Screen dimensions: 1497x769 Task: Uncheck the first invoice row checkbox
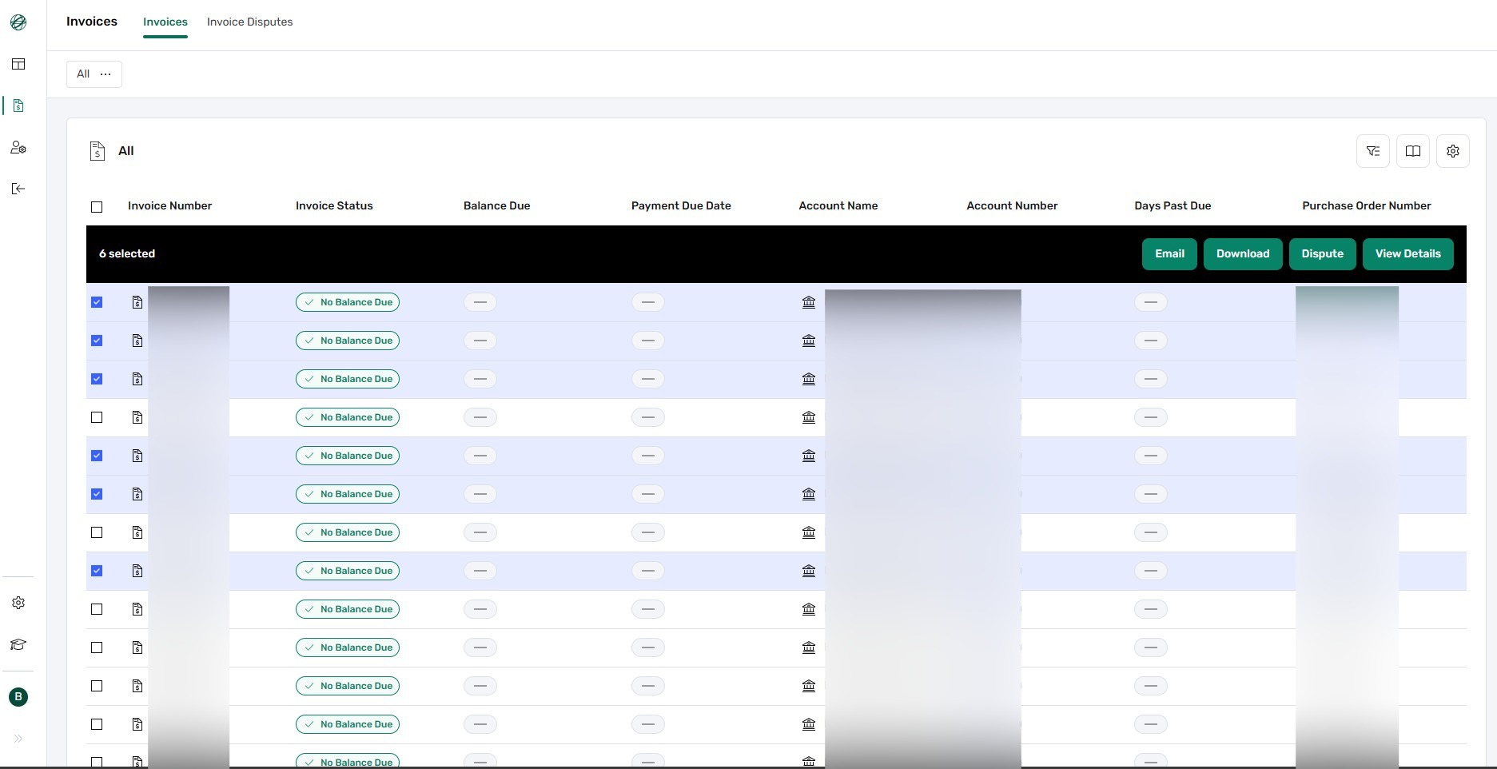97,302
